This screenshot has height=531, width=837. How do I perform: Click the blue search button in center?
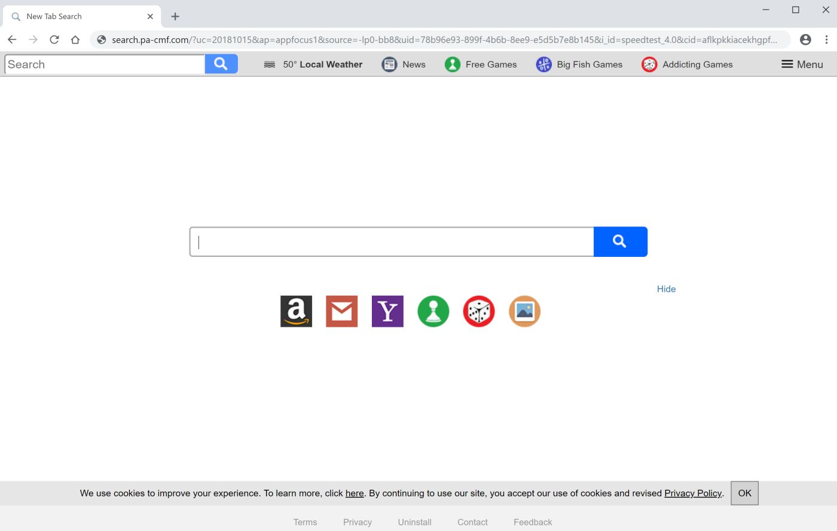621,241
